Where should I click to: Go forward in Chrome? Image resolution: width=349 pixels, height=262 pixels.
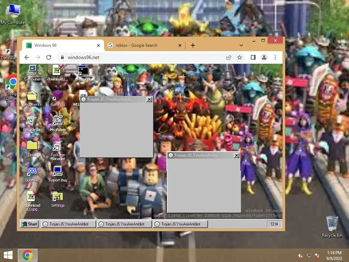38,57
